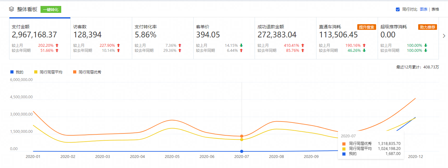This screenshot has width=448, height=168.
Task: Click the 2020-01 axis label
Action: tap(33, 156)
